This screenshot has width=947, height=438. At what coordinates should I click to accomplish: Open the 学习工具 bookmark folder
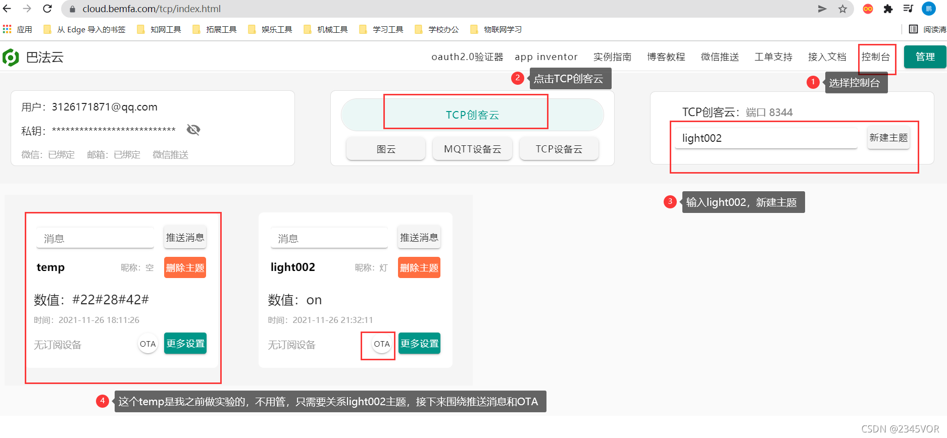click(381, 29)
